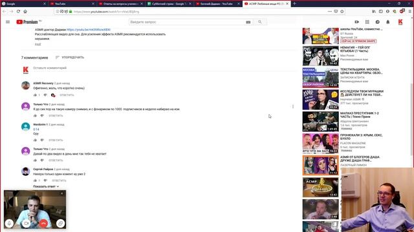Switch to the Google Sheets tab
Screen dimensions: 414x232
pyautogui.click(x=169, y=4)
